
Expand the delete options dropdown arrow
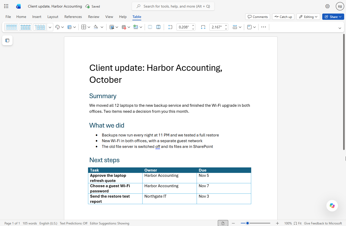[x=129, y=27]
